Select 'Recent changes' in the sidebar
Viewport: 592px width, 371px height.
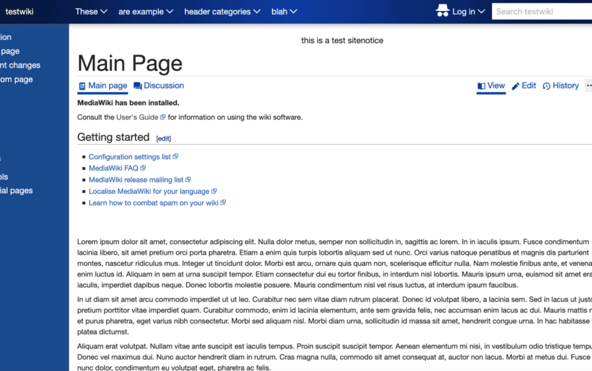click(20, 65)
